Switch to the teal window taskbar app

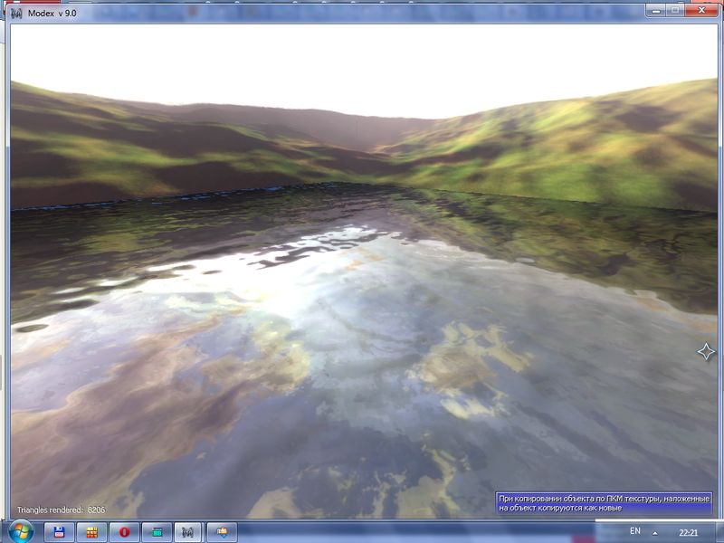tap(157, 532)
